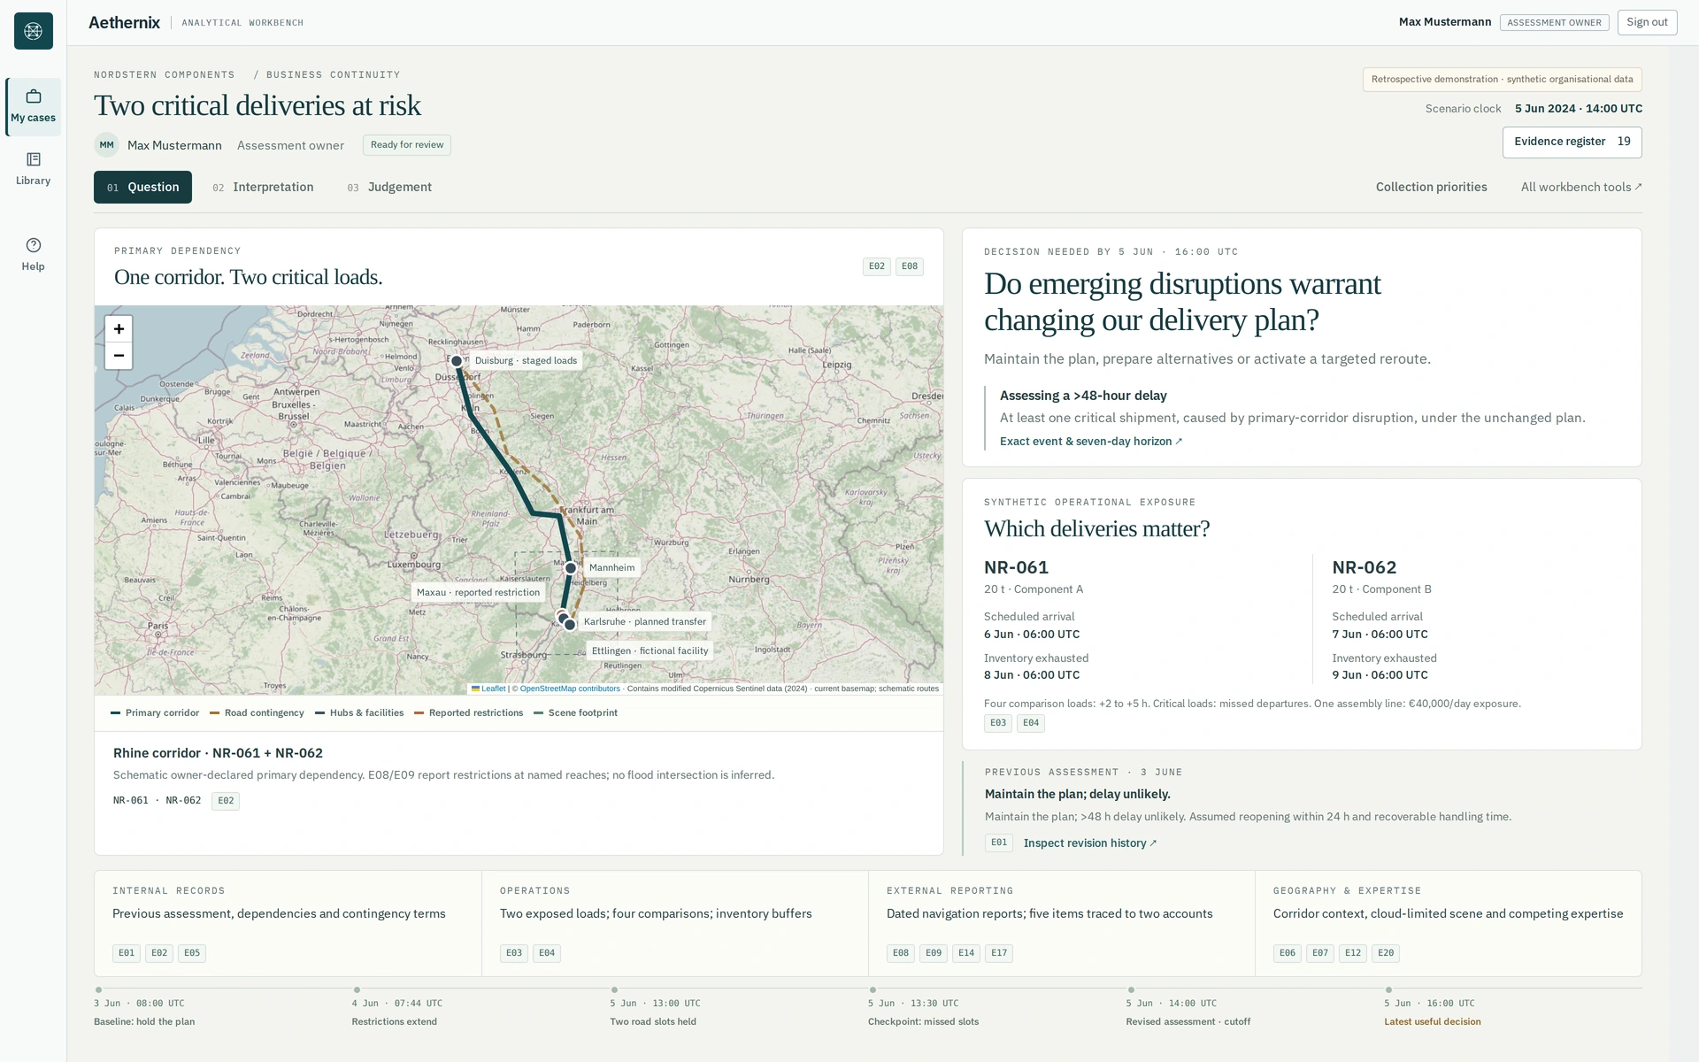
Task: Open E06 tag in Geography & expertise
Action: [1288, 953]
